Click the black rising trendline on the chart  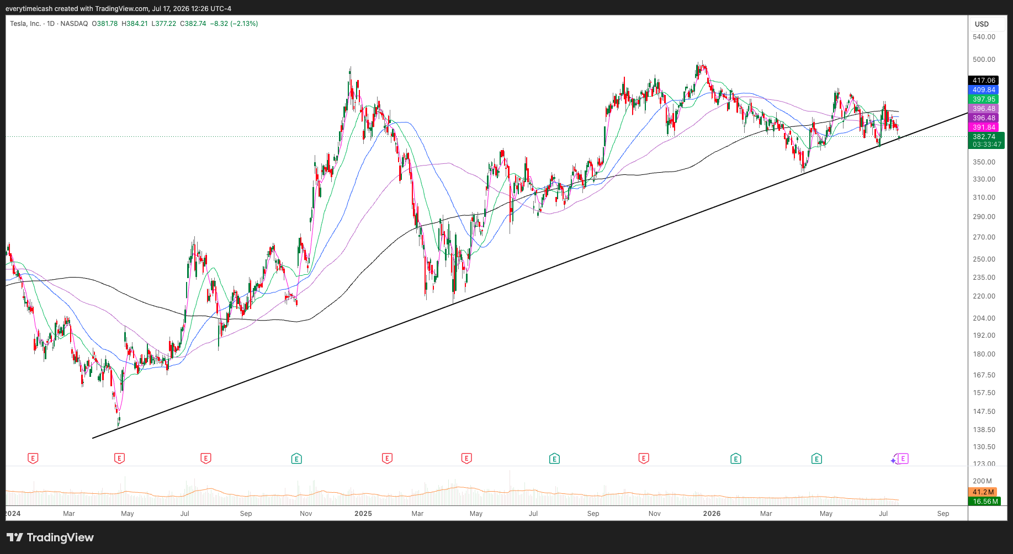530,276
